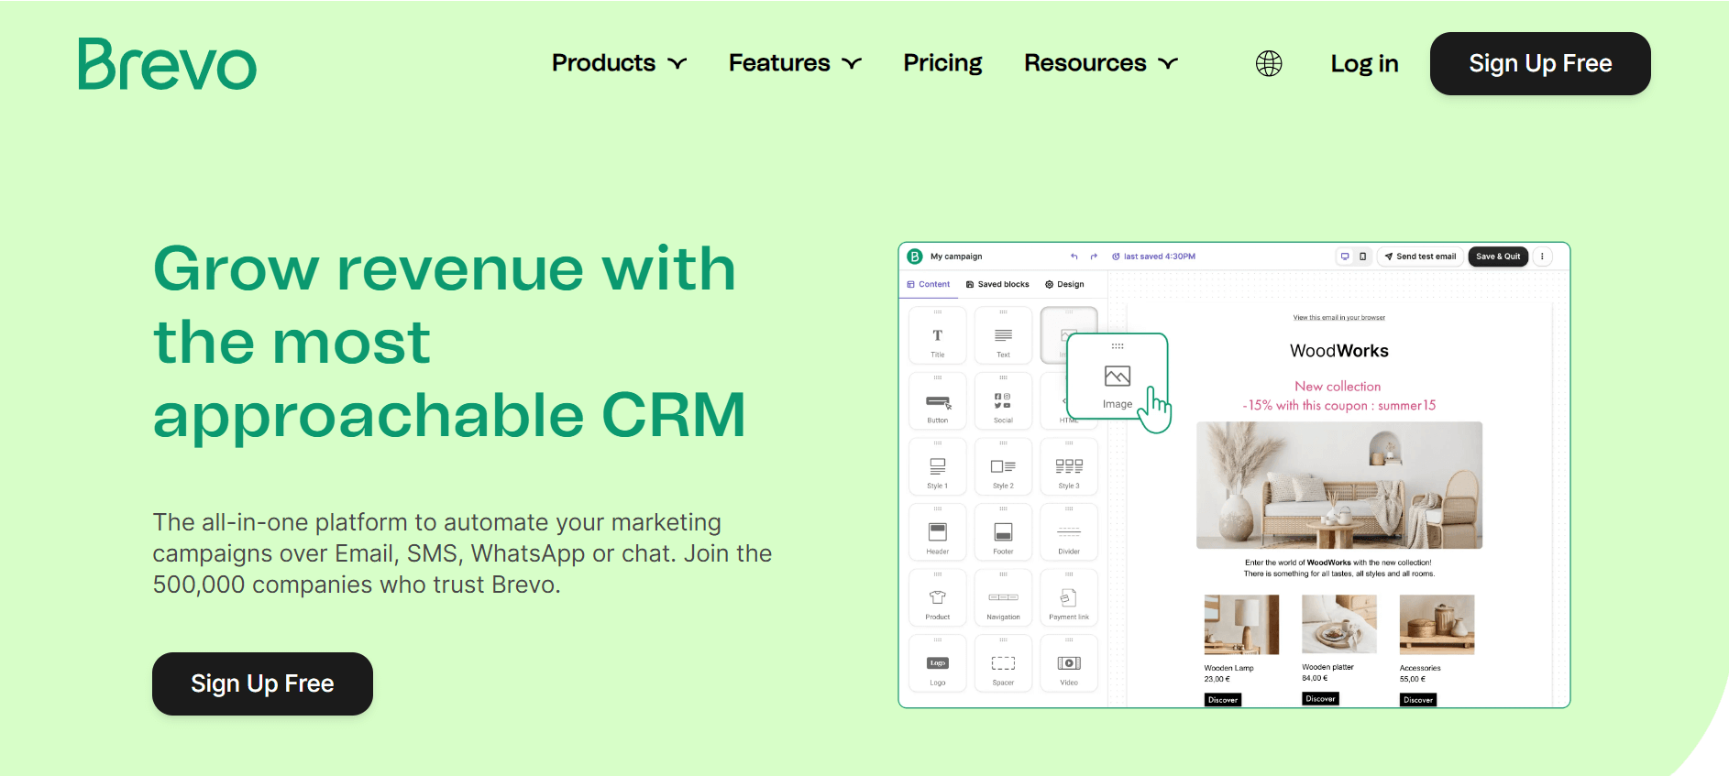
Task: Click the redo arrow in editor
Action: [1094, 257]
